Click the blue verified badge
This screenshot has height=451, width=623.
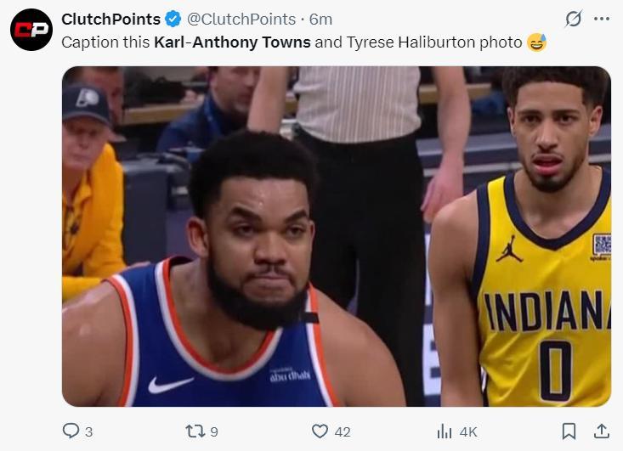tap(173, 19)
